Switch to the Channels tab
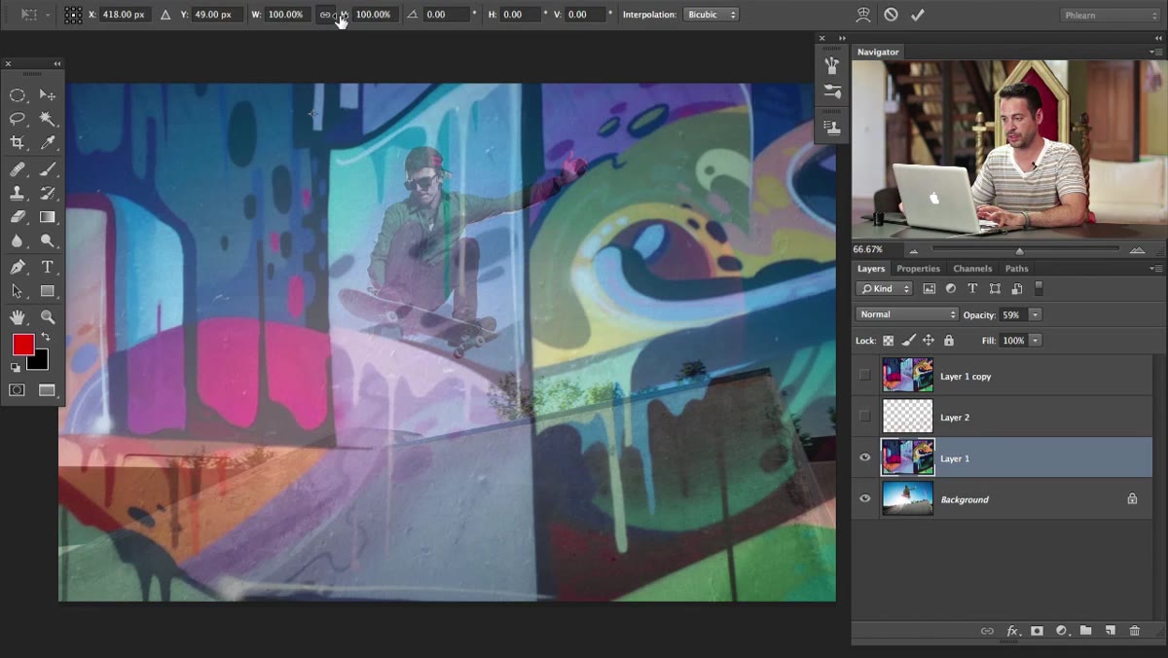 click(972, 269)
